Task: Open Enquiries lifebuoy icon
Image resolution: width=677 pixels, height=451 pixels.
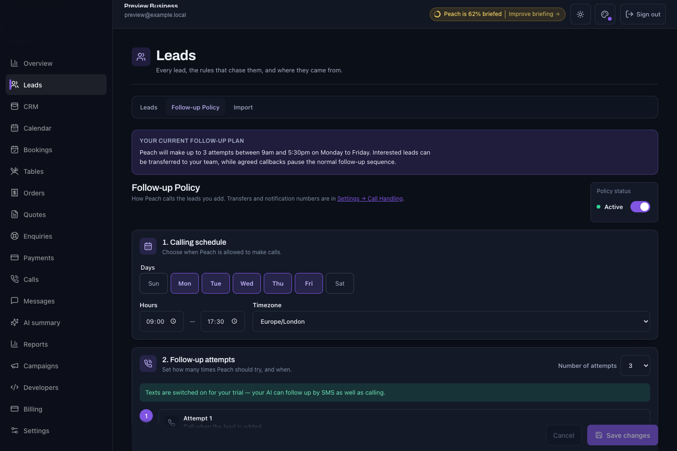Action: pos(15,236)
